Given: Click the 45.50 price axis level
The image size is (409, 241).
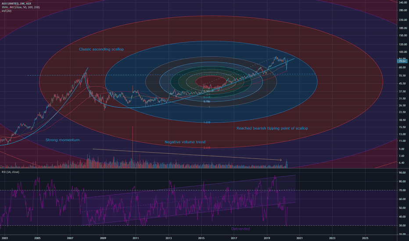Looking at the screenshot, I should (402, 84).
